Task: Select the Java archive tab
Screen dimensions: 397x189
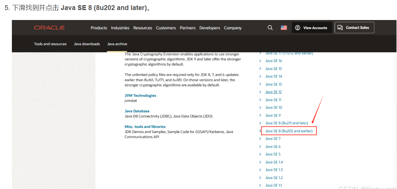Action: pyautogui.click(x=117, y=44)
